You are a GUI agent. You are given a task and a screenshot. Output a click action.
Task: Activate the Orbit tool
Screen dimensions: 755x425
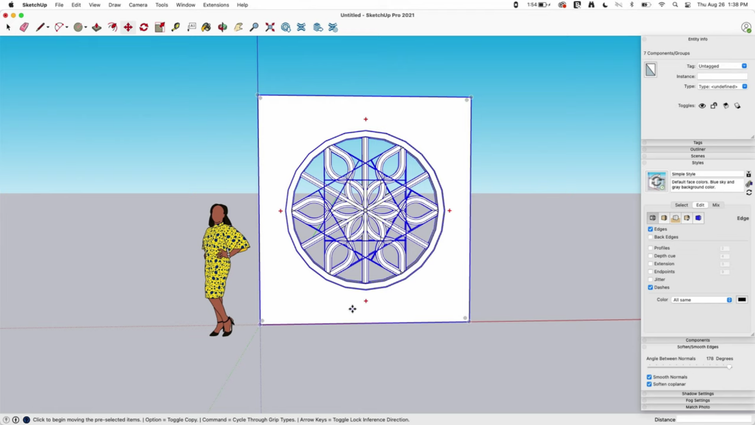(x=221, y=27)
